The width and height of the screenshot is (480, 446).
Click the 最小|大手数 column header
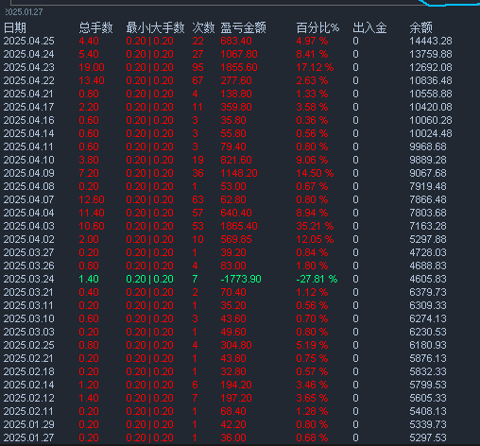[x=155, y=27]
